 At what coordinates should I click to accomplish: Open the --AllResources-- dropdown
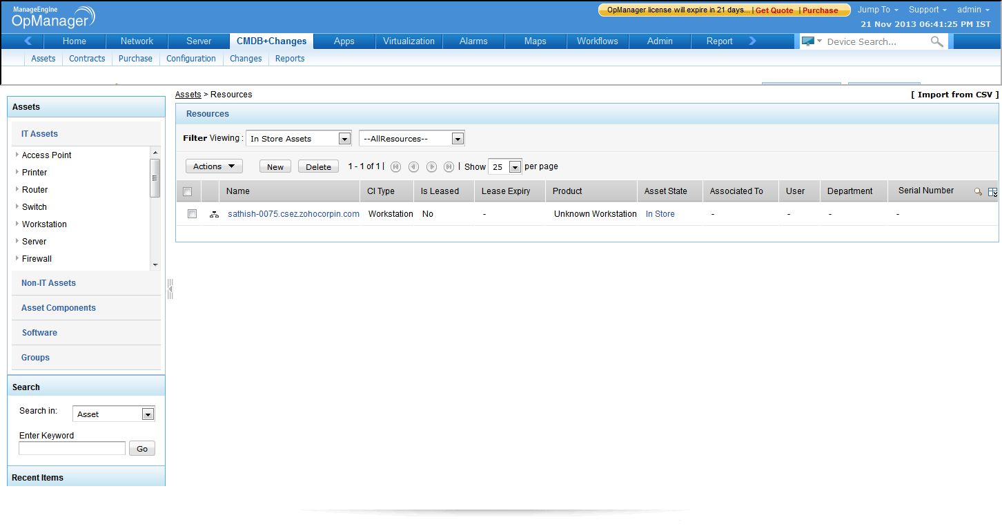pyautogui.click(x=412, y=139)
